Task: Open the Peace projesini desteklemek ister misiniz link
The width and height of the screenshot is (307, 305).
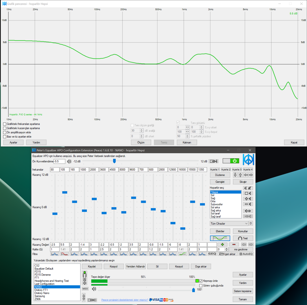Action: (x=125, y=300)
